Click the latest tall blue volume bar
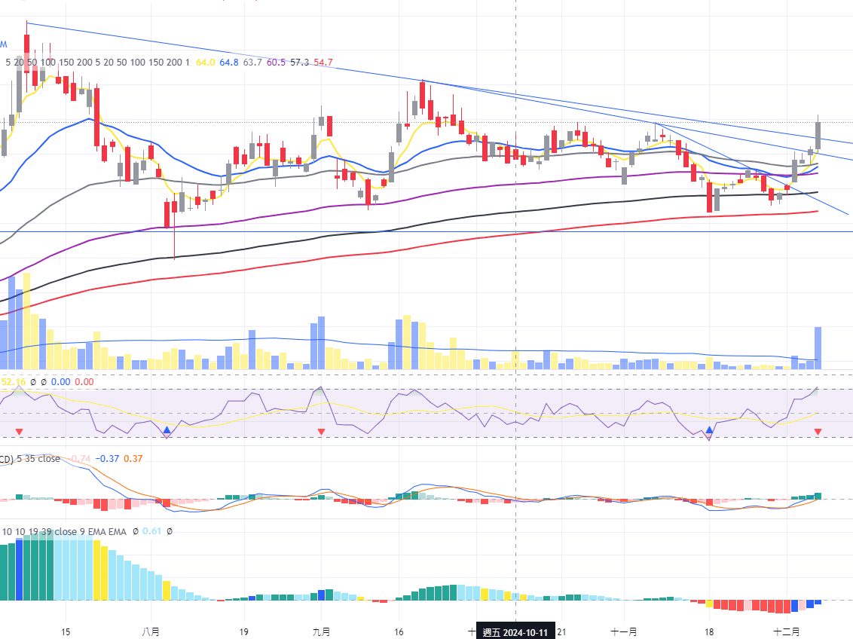Viewport: 853px width, 639px height. click(x=818, y=348)
